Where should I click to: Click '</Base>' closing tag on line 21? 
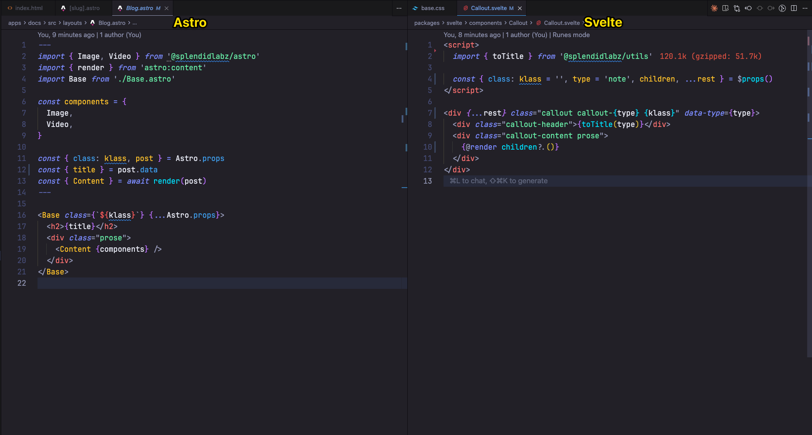coord(53,272)
